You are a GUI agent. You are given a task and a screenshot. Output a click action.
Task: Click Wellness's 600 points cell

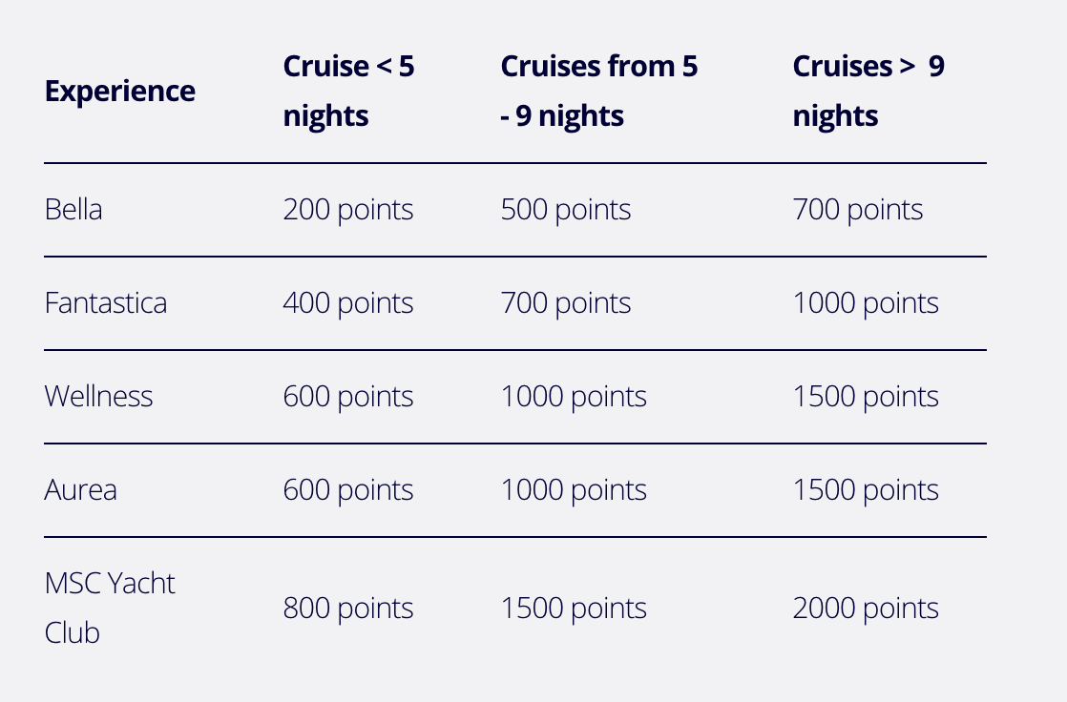point(348,397)
